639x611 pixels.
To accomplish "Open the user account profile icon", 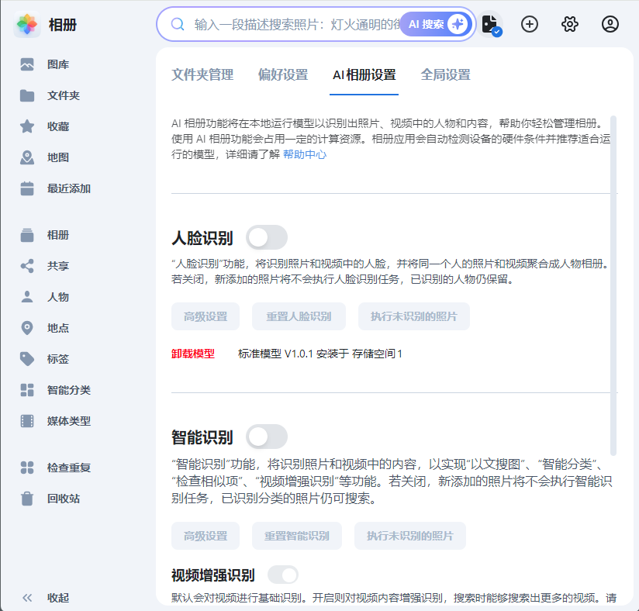I will click(x=610, y=24).
